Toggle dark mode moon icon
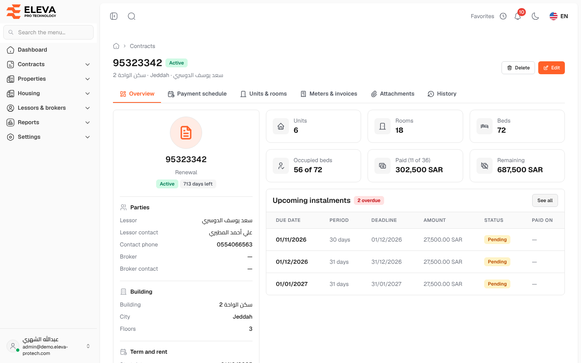 (535, 16)
